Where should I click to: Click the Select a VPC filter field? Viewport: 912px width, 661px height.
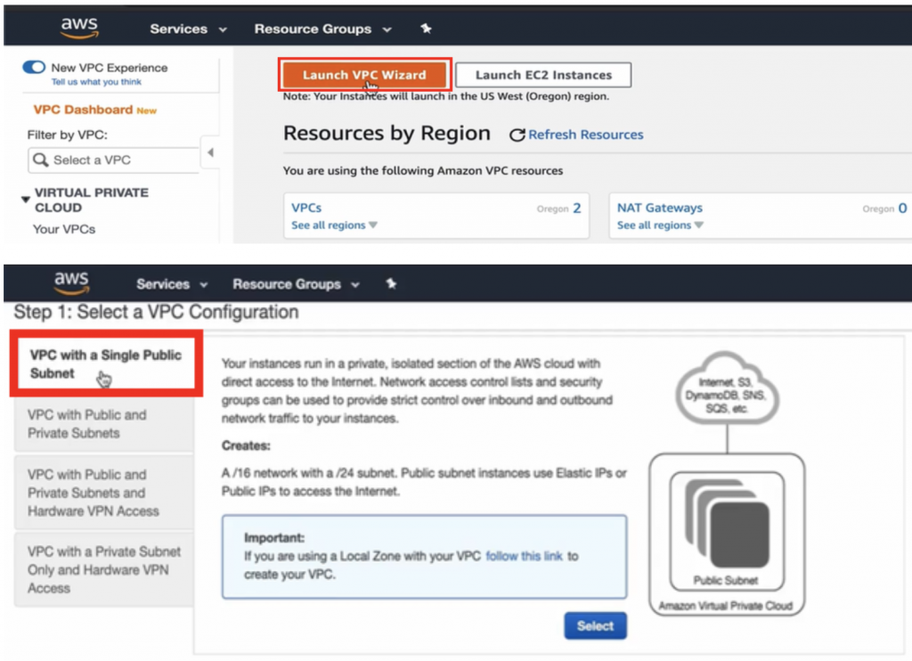(x=113, y=160)
